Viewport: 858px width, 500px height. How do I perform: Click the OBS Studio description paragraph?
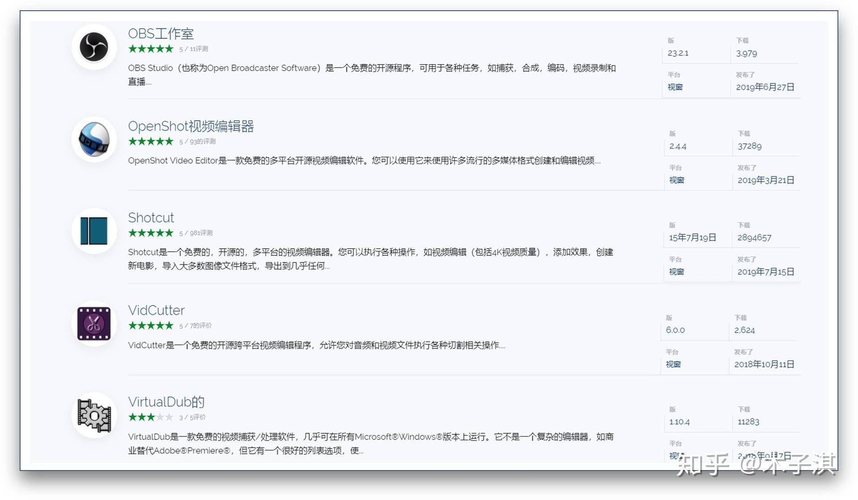point(372,75)
